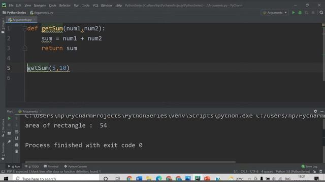Open the Edit menu
Viewport: 325px width, 182px height.
(19, 6)
